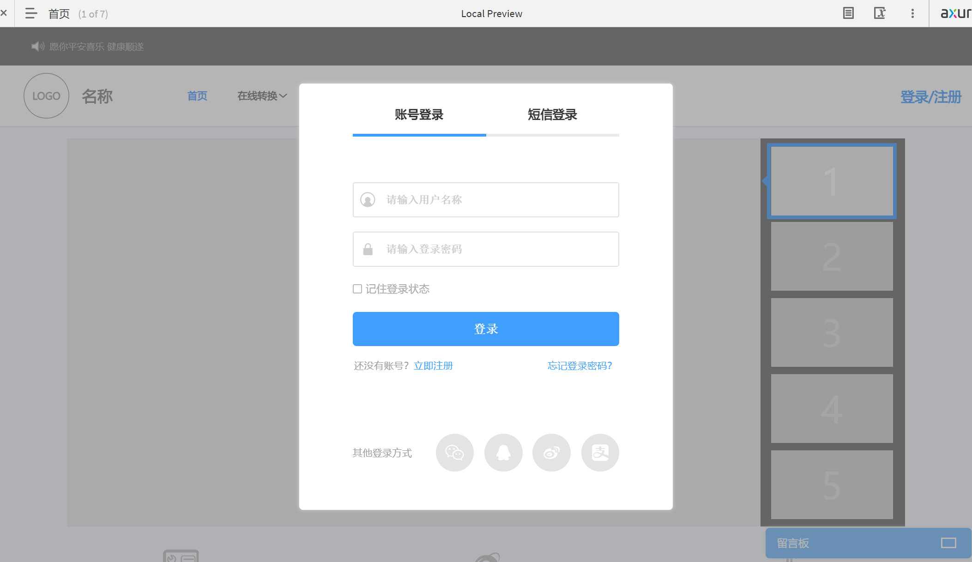Focus the 请输入用户名称 input field

pyautogui.click(x=486, y=200)
